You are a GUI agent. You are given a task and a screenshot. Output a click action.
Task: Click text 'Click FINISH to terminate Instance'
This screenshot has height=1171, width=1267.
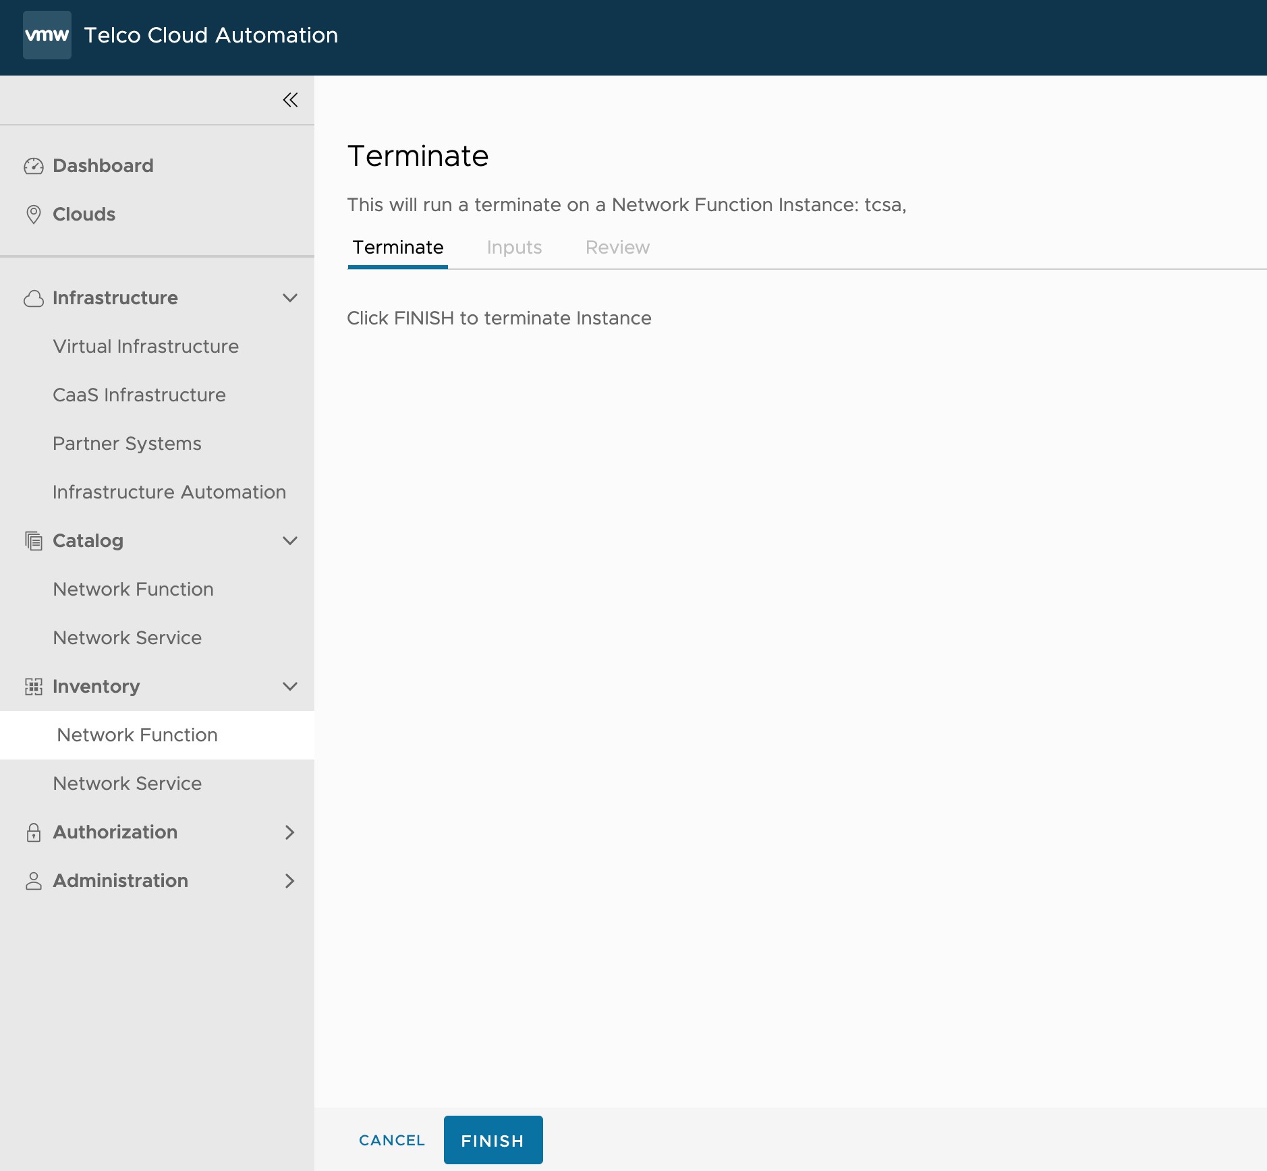[x=499, y=318]
